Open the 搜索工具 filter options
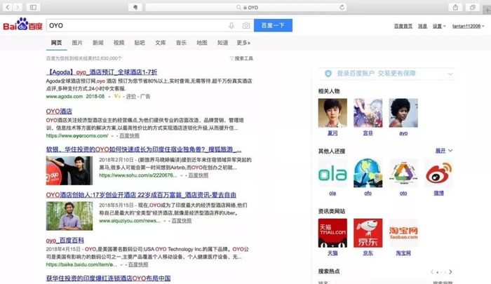 [241, 58]
